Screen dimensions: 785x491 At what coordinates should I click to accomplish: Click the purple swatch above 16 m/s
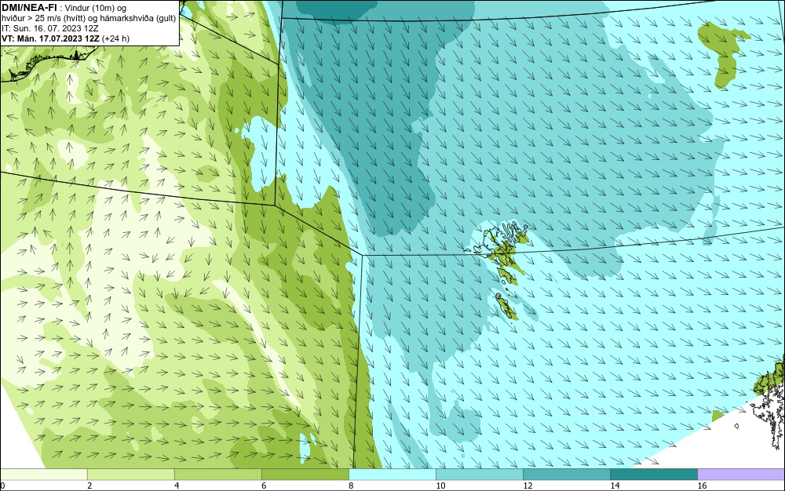point(741,475)
